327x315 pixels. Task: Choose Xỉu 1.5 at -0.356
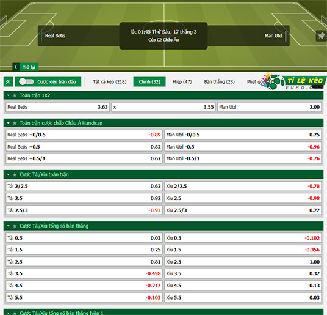point(243,250)
